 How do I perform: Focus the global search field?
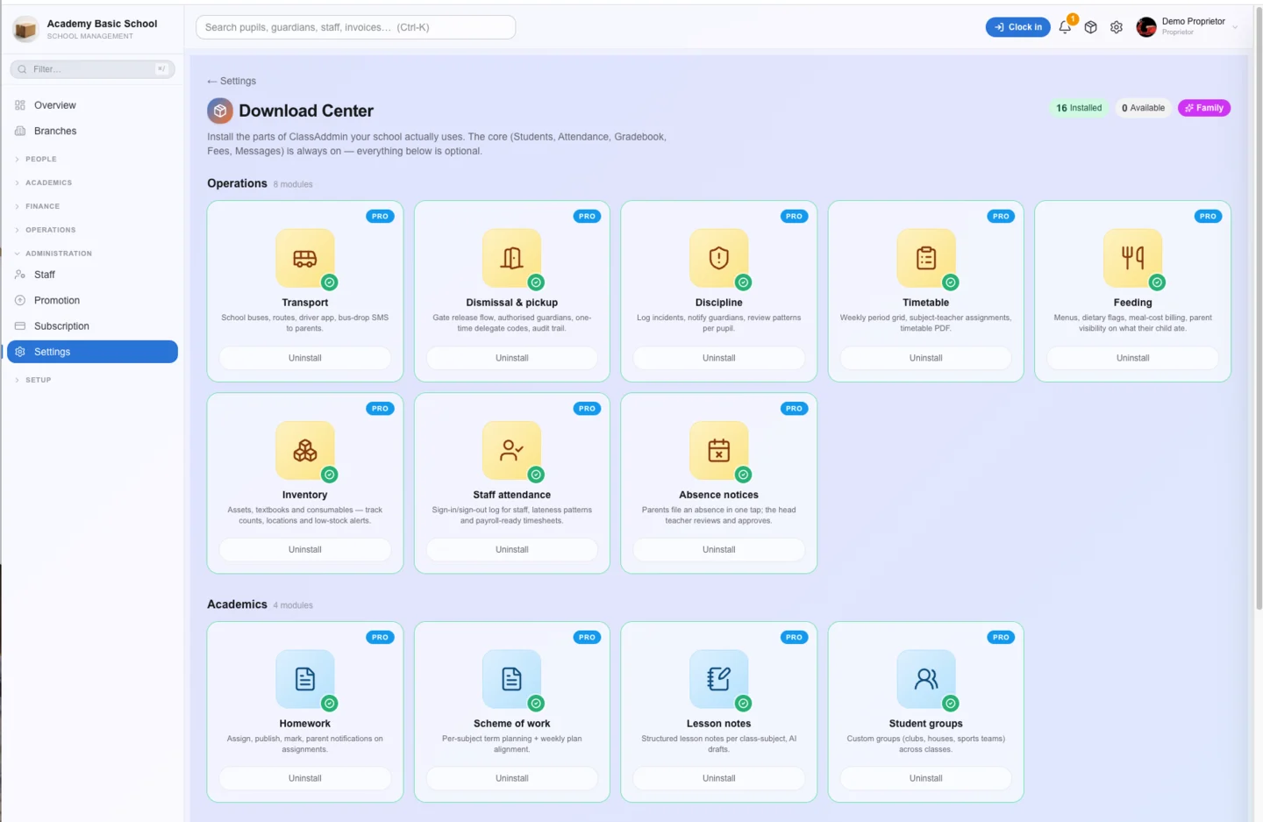click(355, 27)
